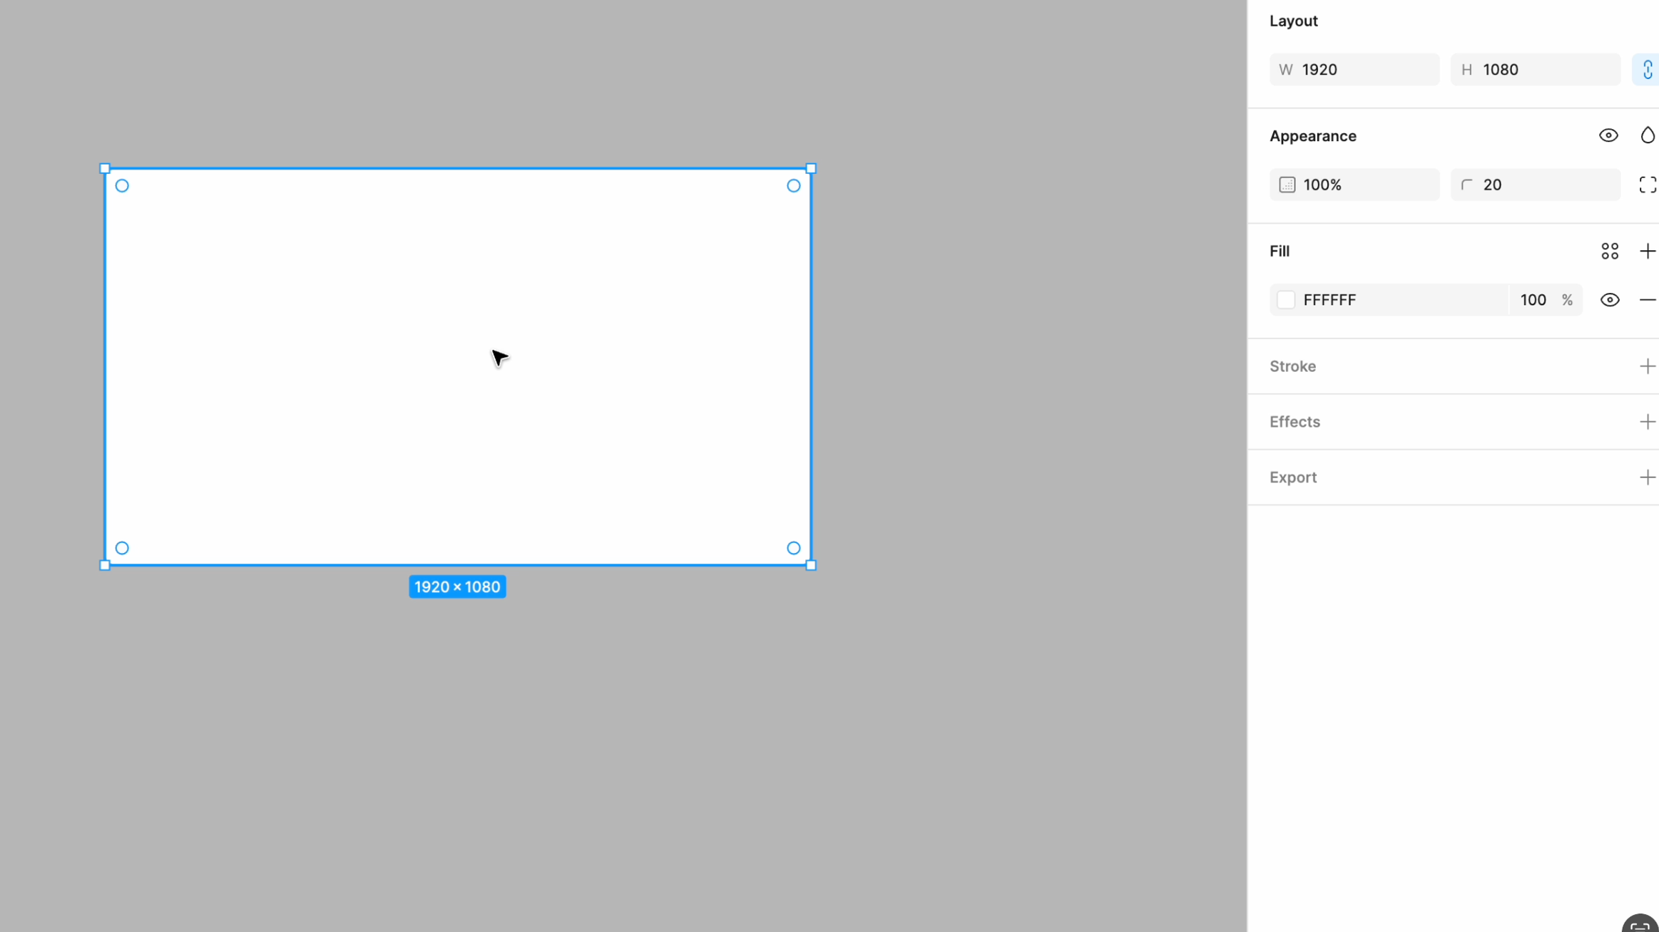
Task: Add a stroke with plus icon
Action: 1647,366
